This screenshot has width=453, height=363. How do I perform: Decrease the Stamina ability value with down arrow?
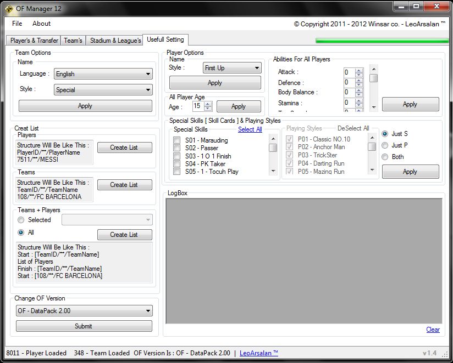coord(359,105)
